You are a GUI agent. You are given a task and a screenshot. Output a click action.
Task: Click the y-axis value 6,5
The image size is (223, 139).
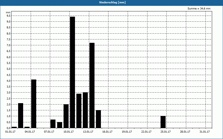pos(8,51)
